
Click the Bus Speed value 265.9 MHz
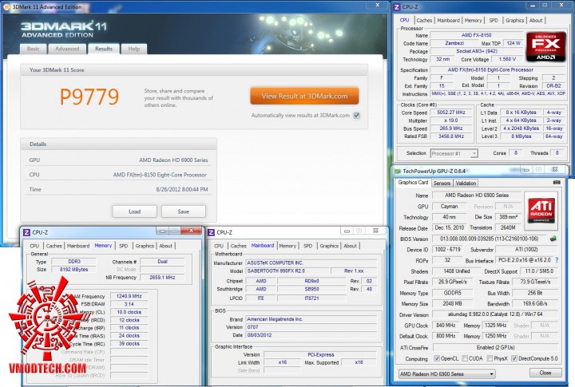tap(451, 128)
